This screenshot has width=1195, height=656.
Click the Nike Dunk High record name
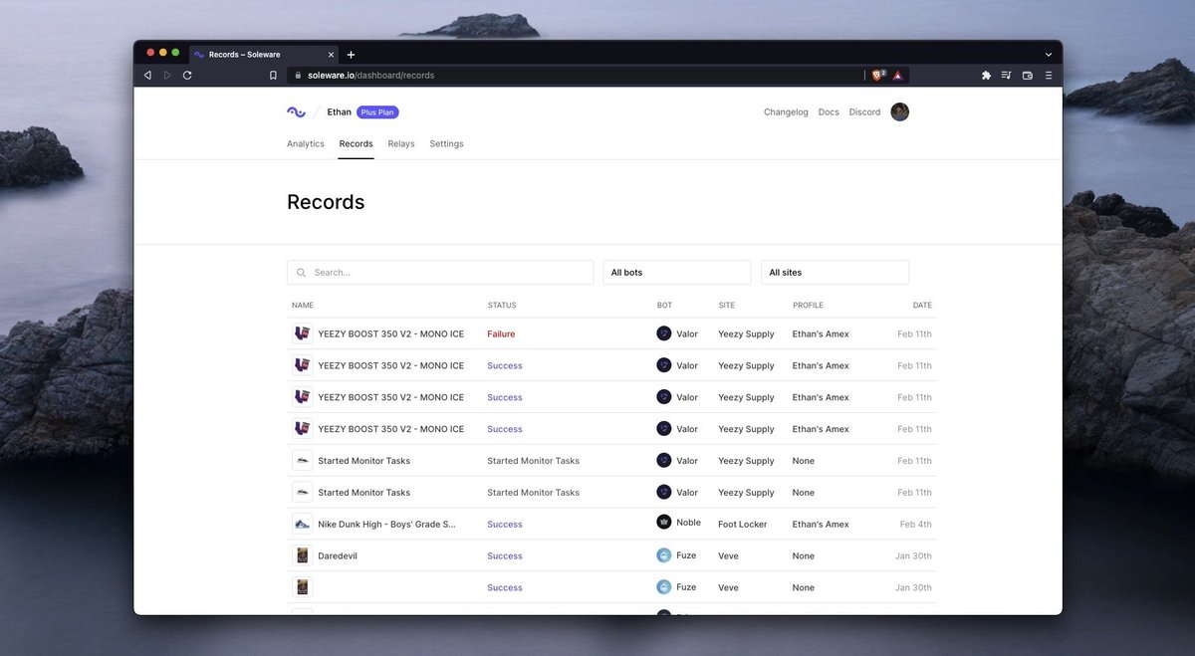[386, 524]
